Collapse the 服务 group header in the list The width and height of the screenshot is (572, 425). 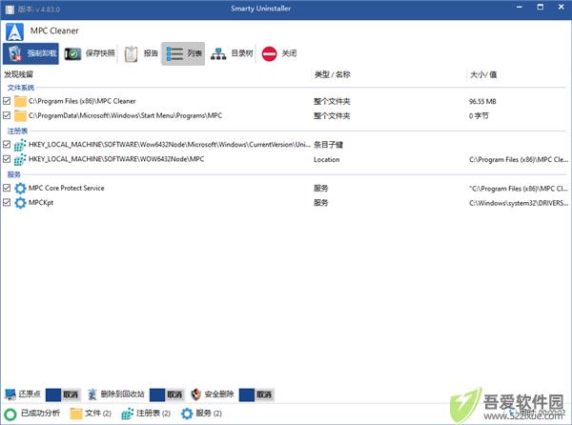(14, 174)
